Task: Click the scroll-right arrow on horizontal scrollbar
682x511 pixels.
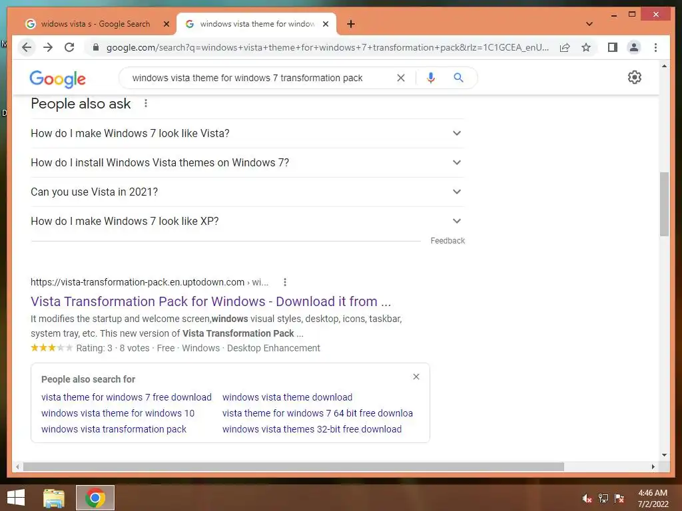Action: pyautogui.click(x=653, y=466)
